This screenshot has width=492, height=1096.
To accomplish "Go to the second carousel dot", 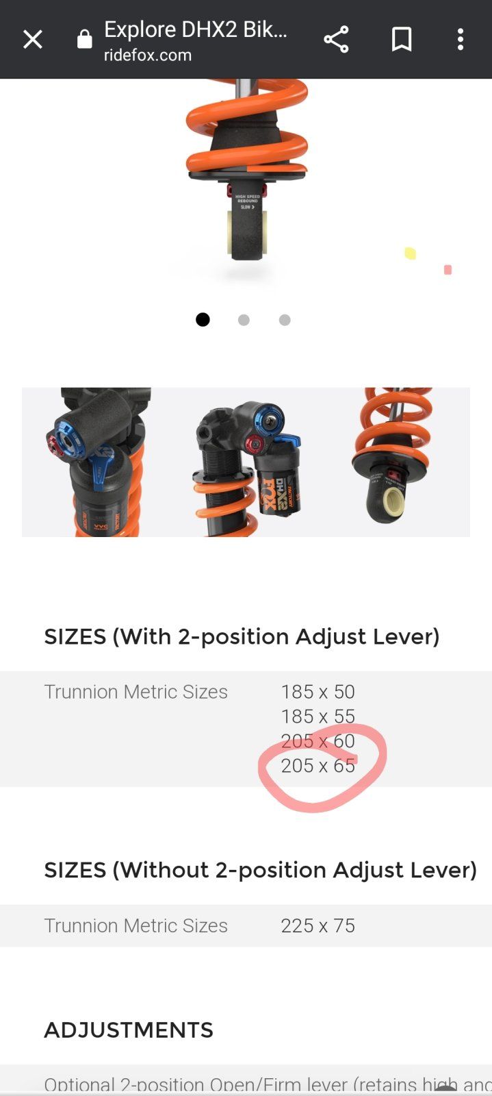I will click(244, 320).
